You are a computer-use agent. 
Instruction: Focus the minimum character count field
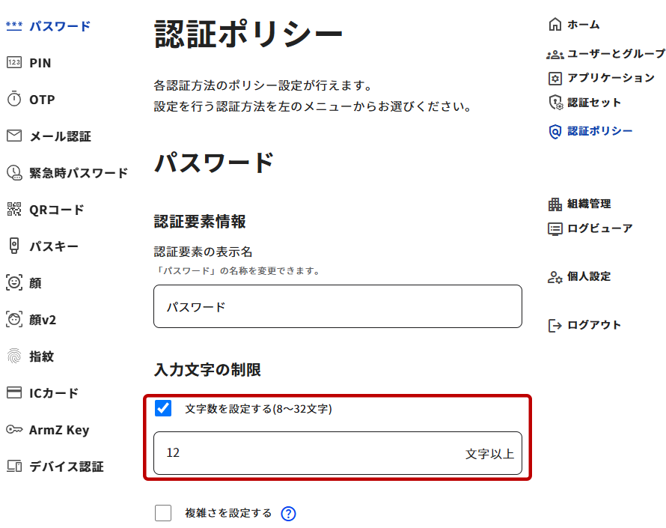(337, 453)
